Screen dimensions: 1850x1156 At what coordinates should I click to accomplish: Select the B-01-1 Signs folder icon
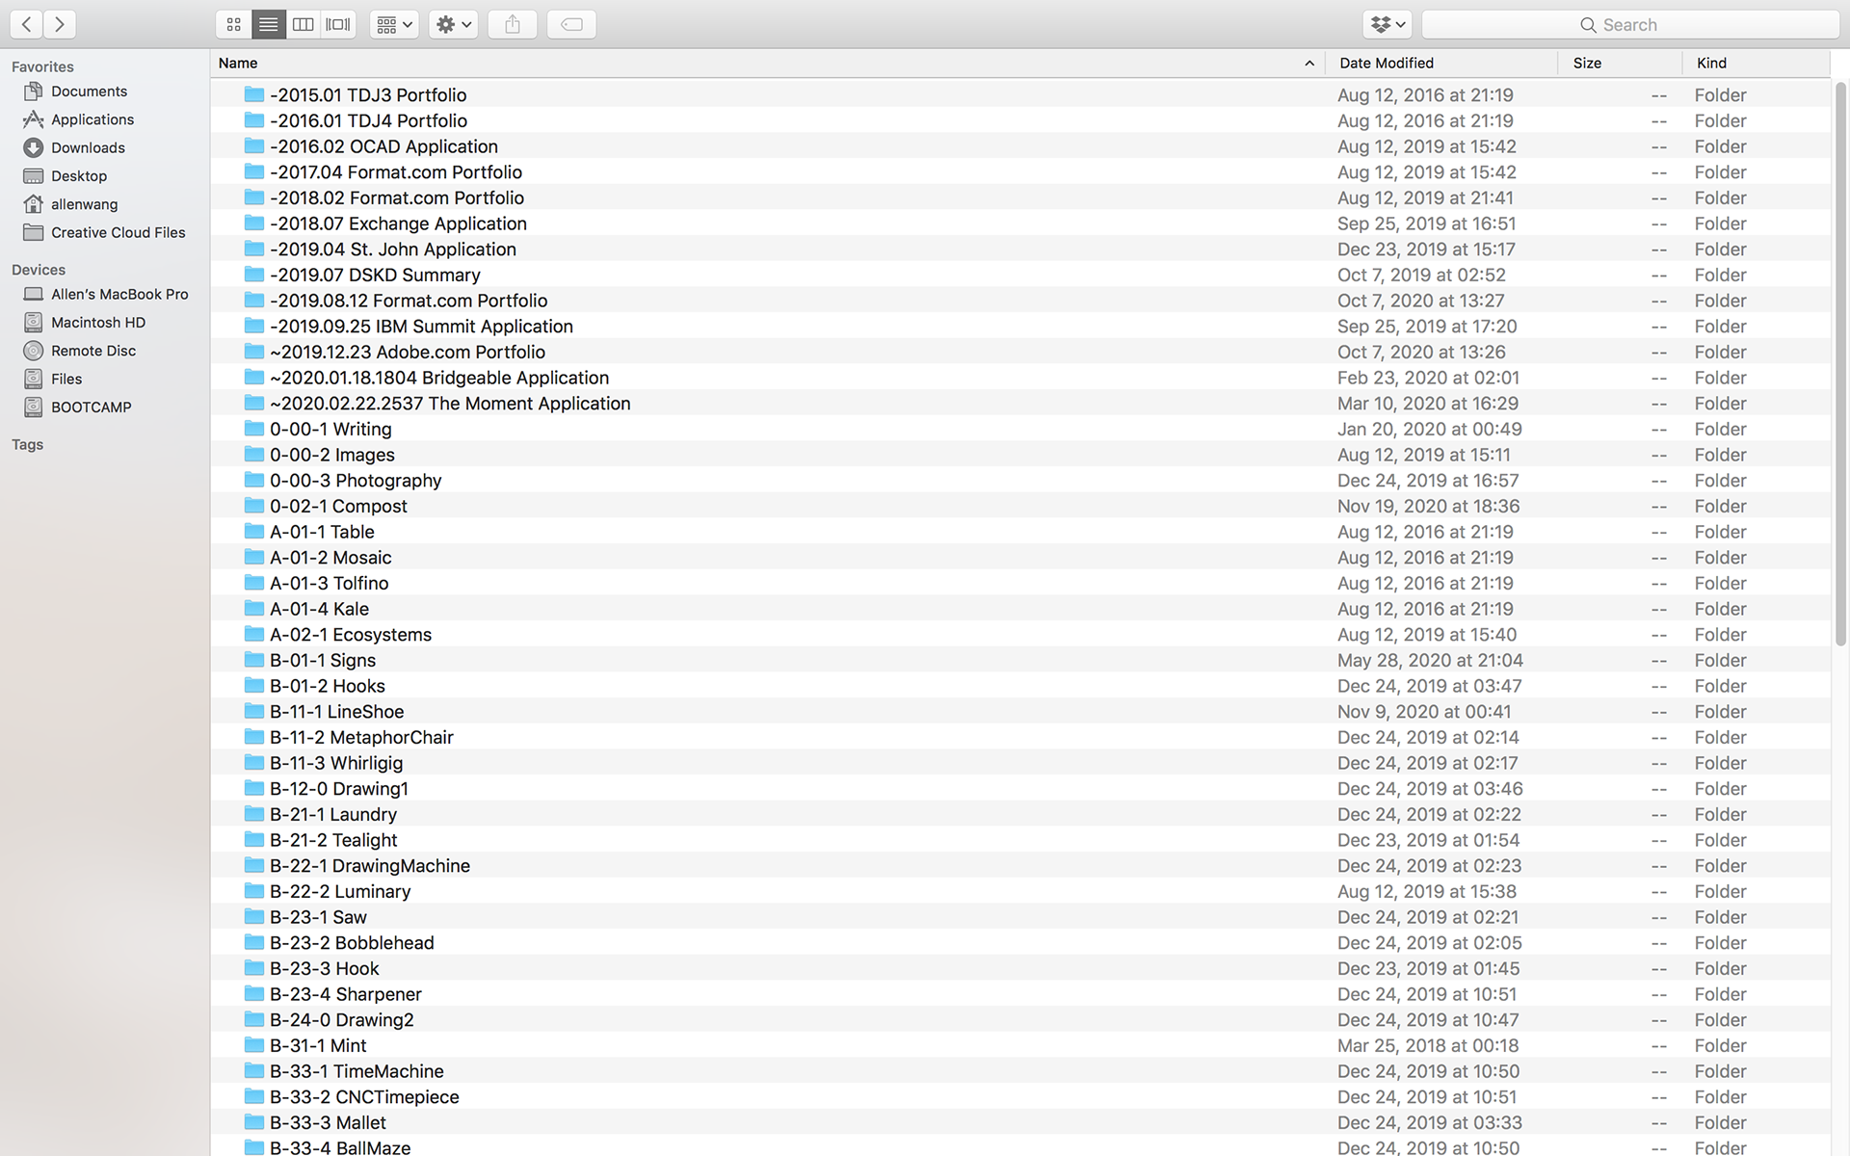coord(253,659)
